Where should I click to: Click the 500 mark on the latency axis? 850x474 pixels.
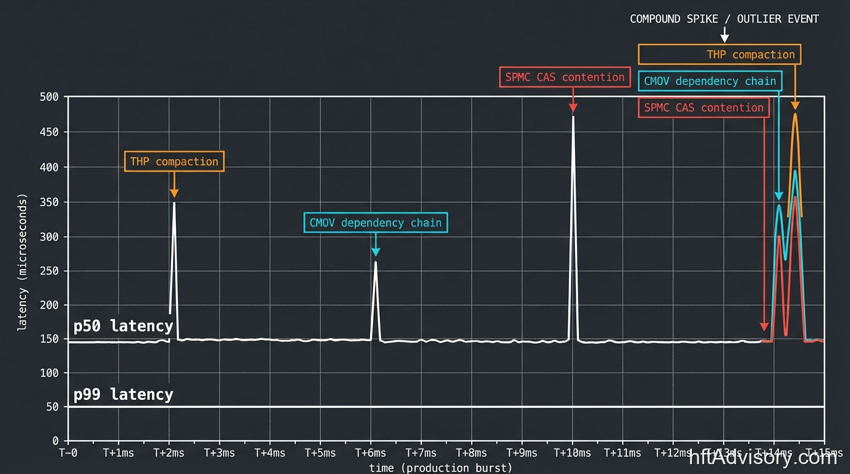pyautogui.click(x=49, y=96)
